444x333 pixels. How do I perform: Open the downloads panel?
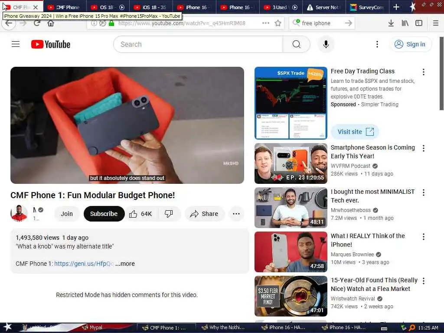[391, 23]
